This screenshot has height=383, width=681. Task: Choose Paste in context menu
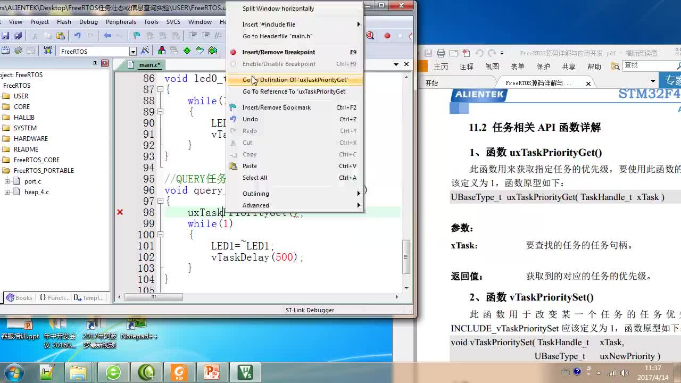[295, 166]
